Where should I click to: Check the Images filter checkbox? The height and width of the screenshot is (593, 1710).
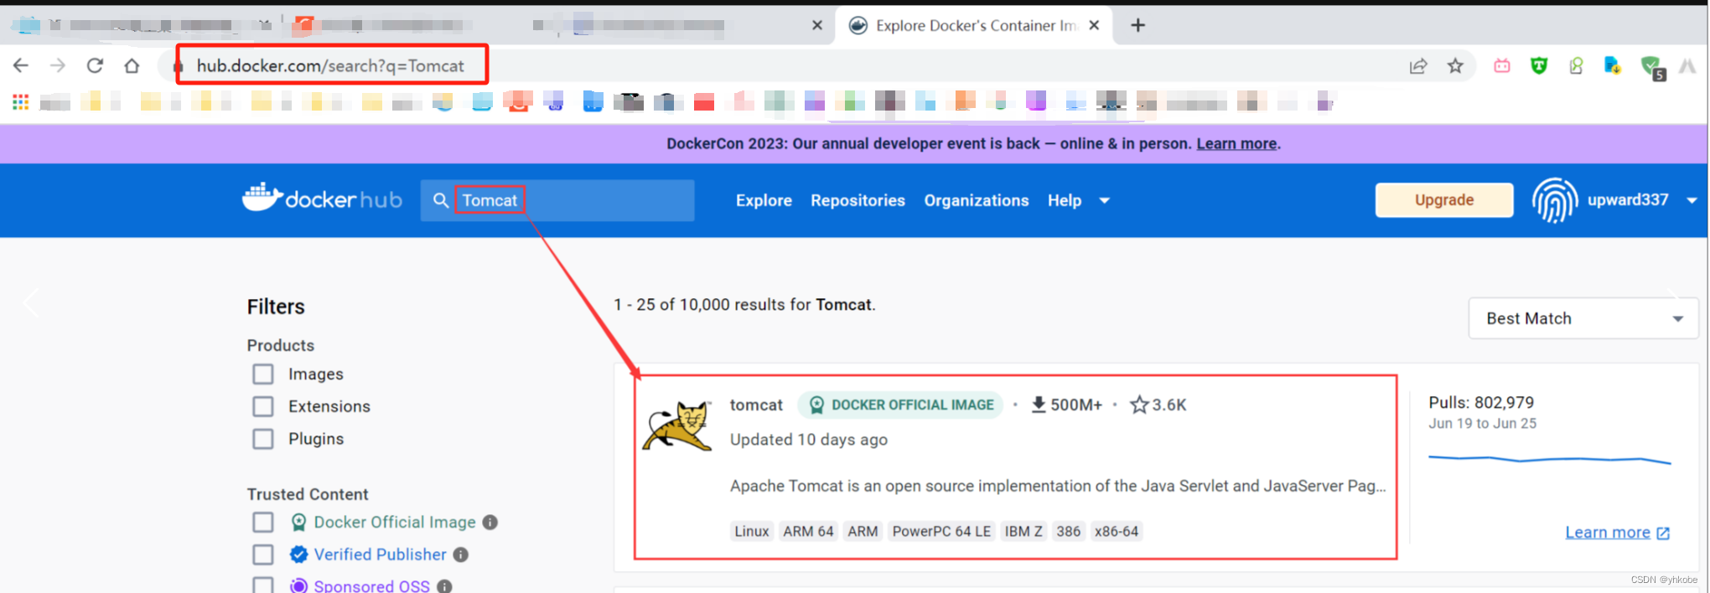coord(263,374)
